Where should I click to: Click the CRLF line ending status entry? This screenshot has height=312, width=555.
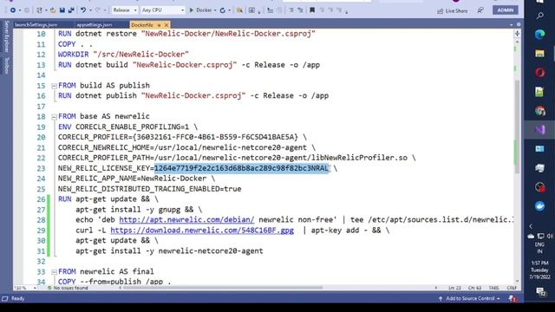[x=512, y=288]
